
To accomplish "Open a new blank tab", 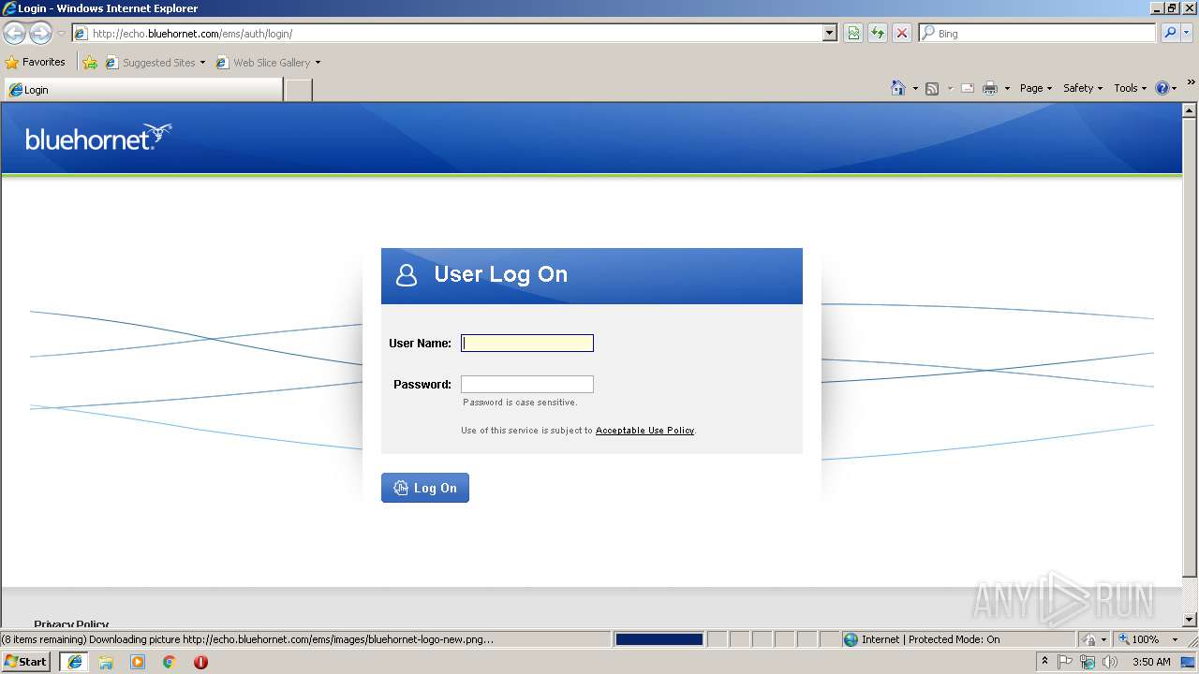I will point(298,90).
